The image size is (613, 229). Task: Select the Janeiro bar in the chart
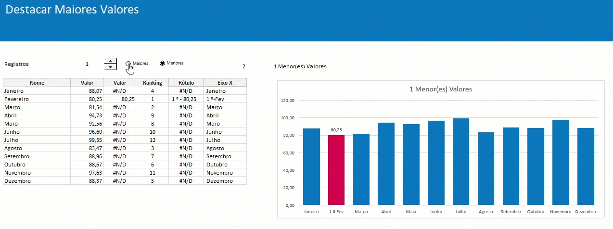pos(311,166)
